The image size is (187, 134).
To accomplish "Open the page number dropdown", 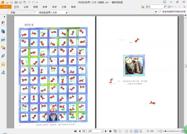I will (102, 131).
